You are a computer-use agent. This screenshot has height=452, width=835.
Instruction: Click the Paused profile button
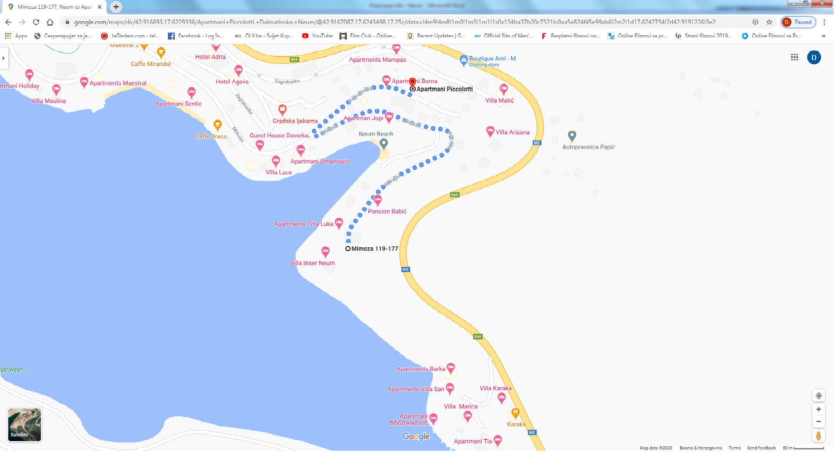tap(798, 22)
